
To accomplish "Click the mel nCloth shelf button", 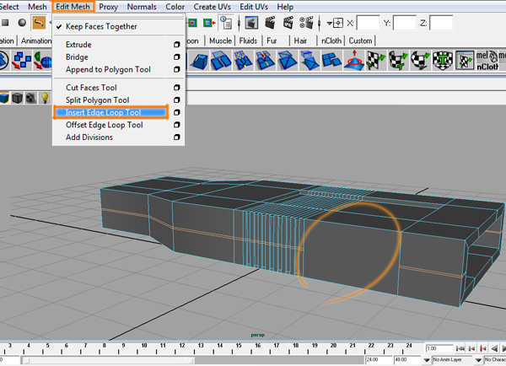I will [x=487, y=61].
